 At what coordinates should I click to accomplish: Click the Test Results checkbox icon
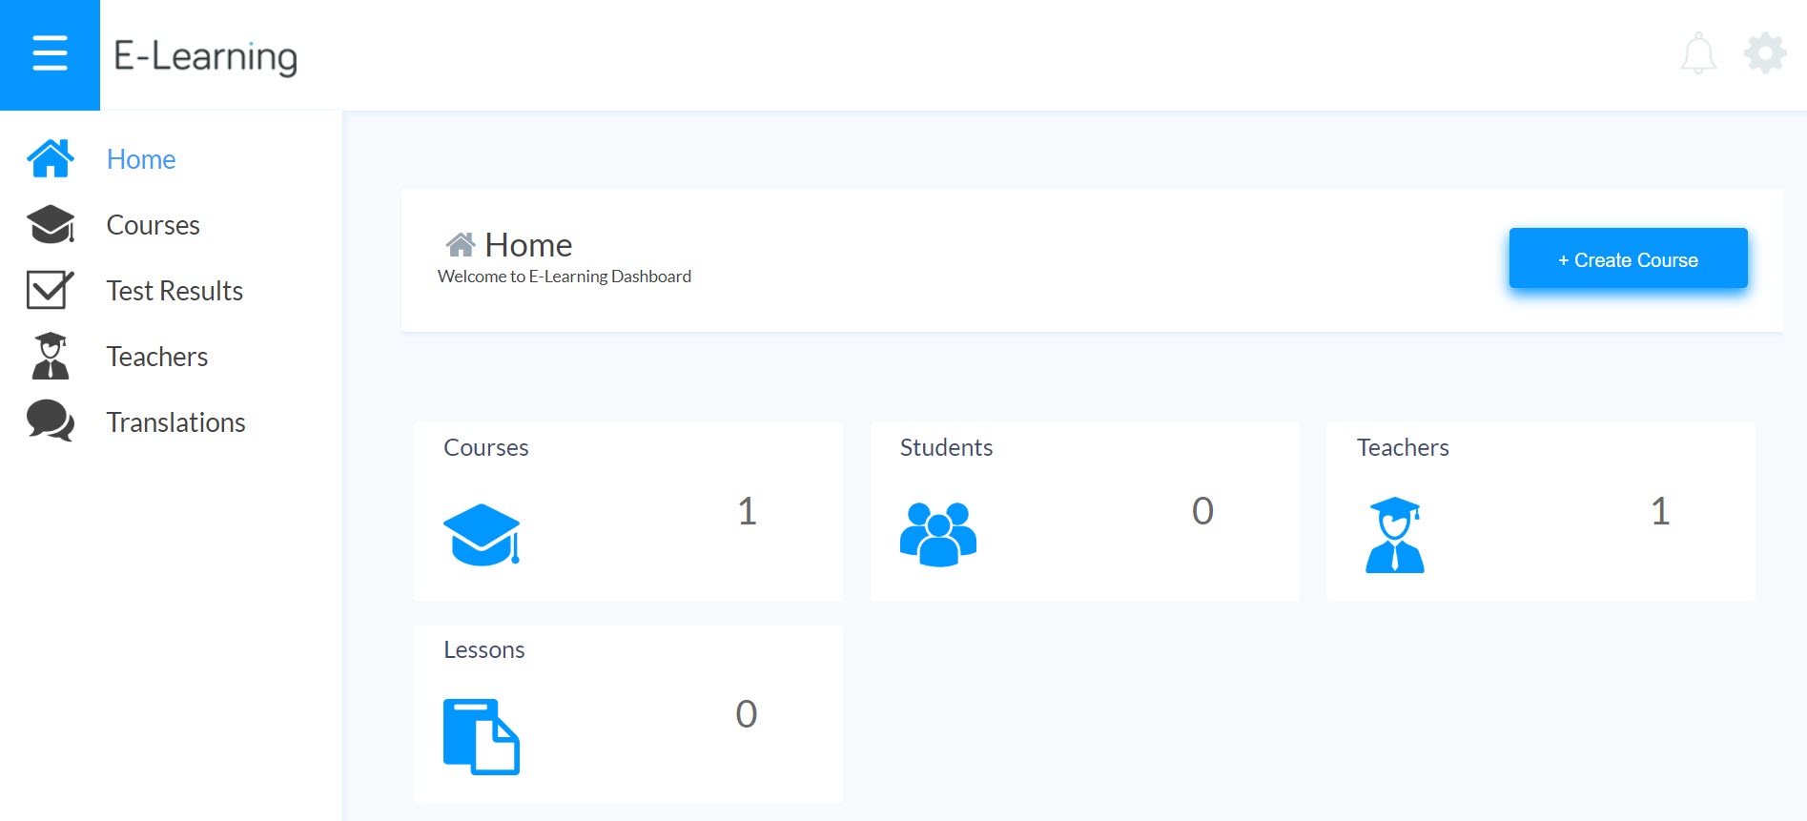pyautogui.click(x=51, y=290)
